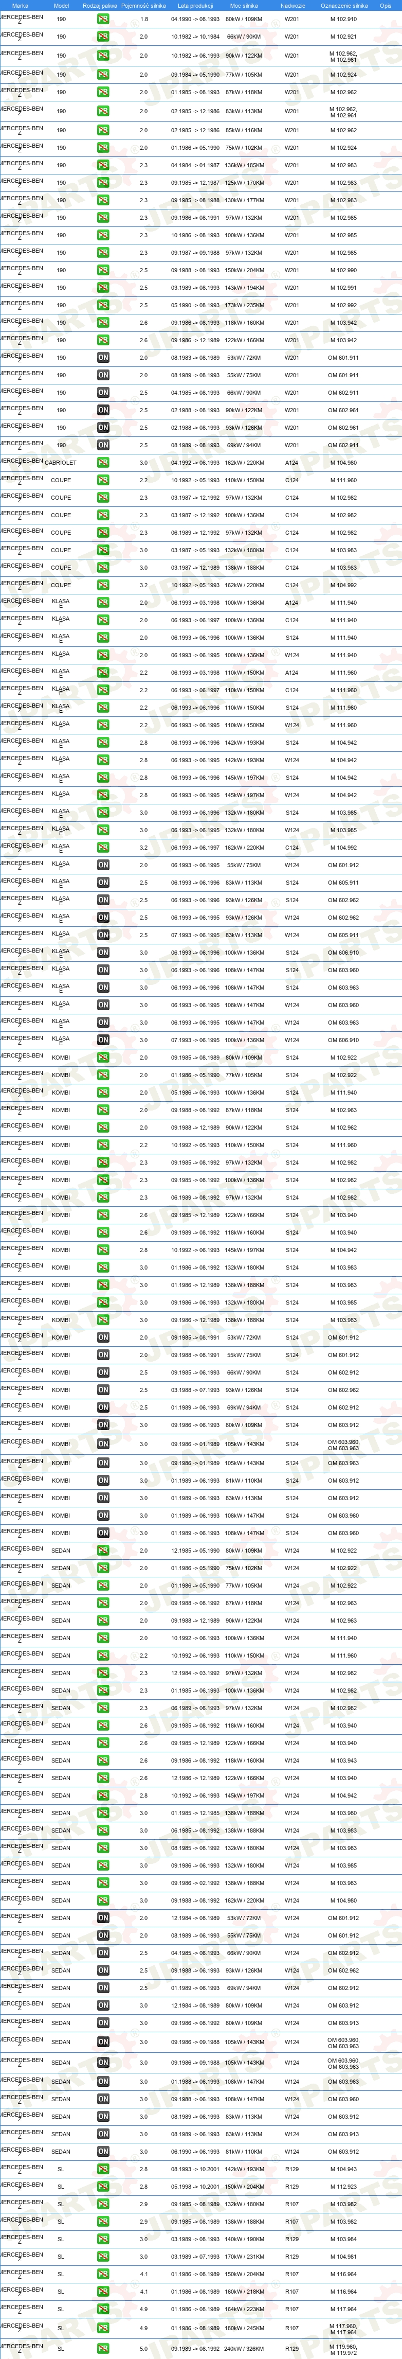The height and width of the screenshot is (2359, 402).
Task: Click petrol icon in 190 M 102.991 row
Action: pyautogui.click(x=103, y=288)
